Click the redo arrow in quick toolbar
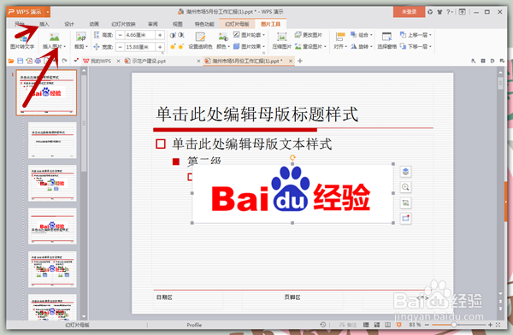This screenshot has width=513, height=335. (64, 61)
